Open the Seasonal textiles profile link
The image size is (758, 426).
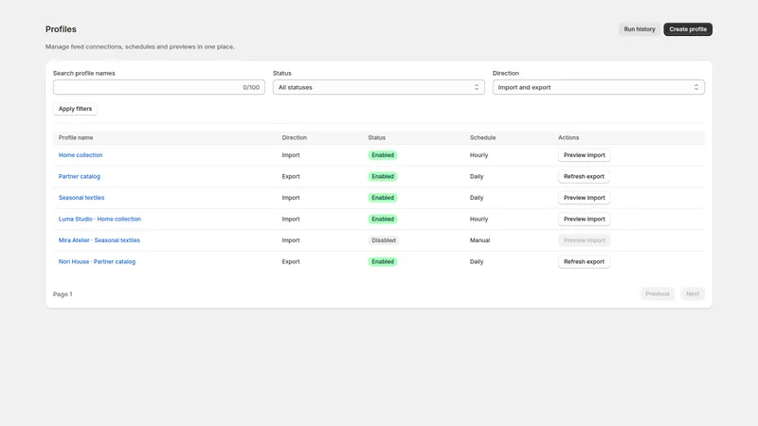pyautogui.click(x=81, y=198)
